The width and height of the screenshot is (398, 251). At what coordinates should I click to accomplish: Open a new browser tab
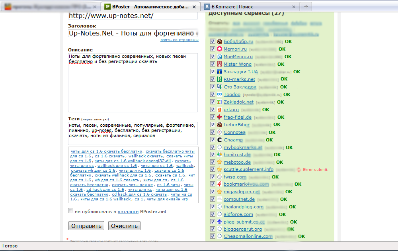pos(306,7)
